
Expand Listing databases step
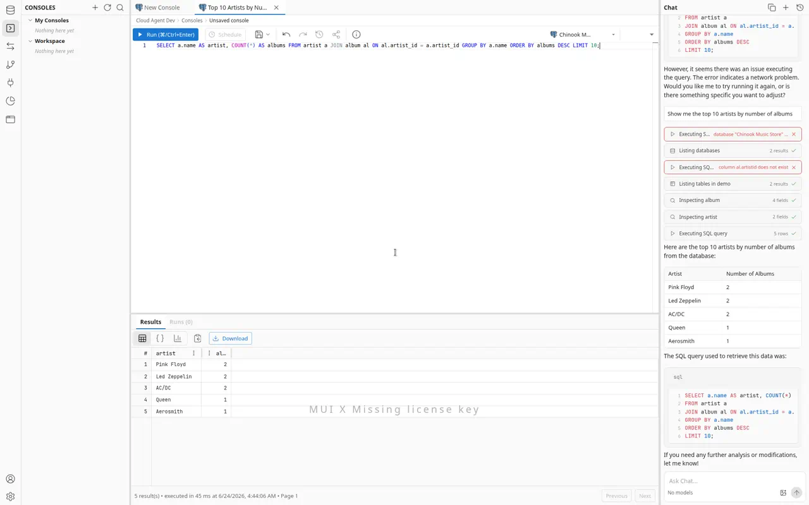[x=733, y=151]
